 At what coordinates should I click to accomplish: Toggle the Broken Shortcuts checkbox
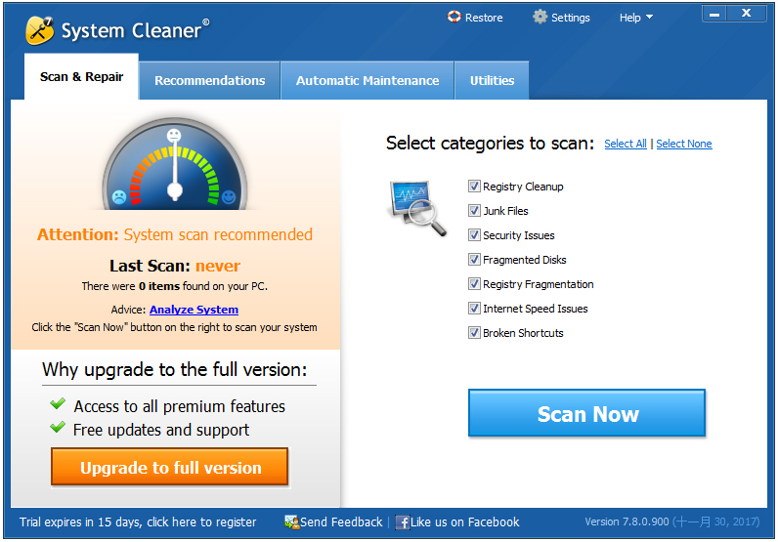tap(474, 332)
